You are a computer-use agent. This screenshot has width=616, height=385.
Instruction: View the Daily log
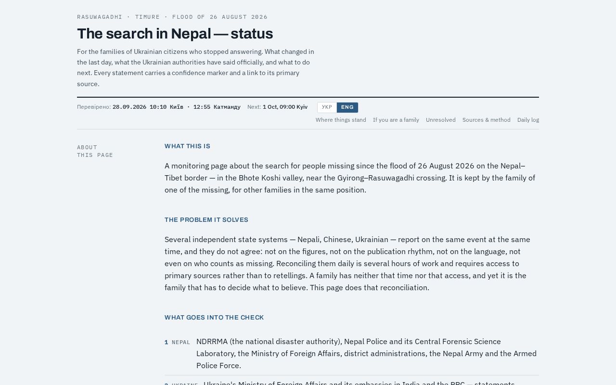[x=528, y=120]
